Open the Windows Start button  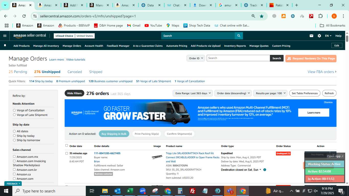click(x=6, y=191)
